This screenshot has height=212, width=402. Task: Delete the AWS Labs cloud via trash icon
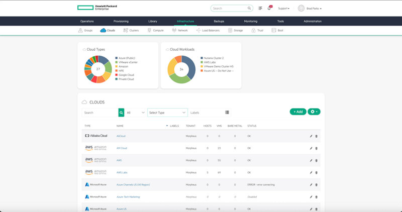pos(316,172)
